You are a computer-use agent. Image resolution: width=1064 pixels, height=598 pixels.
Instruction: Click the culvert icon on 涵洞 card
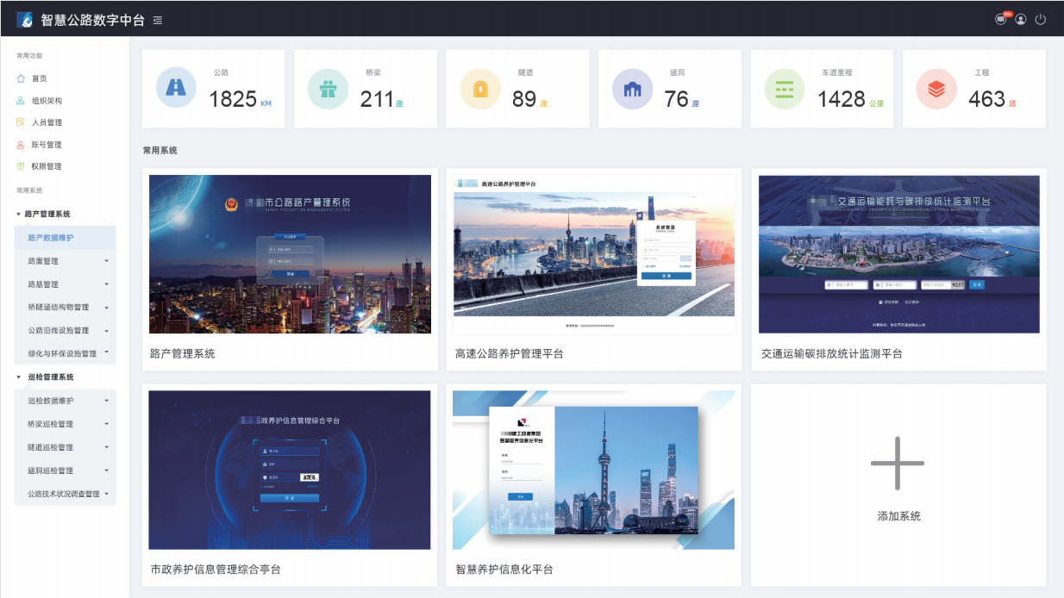coord(633,89)
